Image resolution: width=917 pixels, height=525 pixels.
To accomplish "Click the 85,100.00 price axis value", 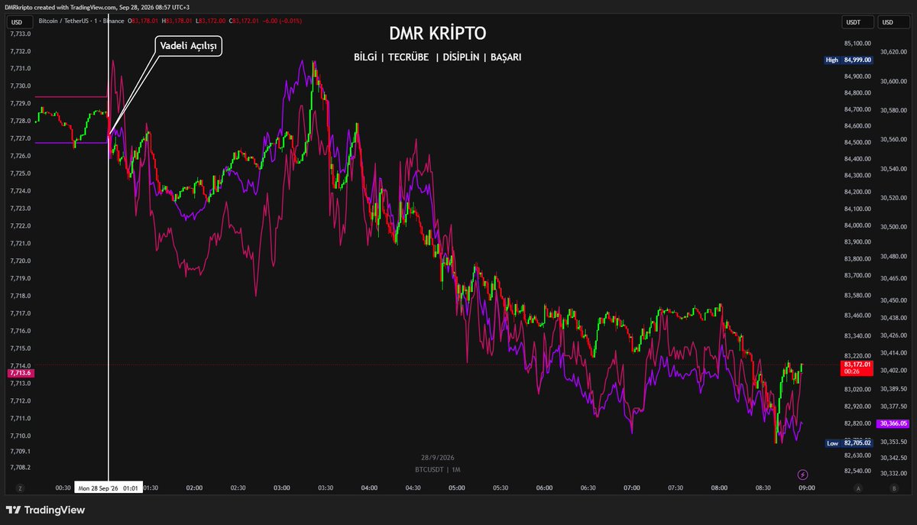I will [x=858, y=44].
